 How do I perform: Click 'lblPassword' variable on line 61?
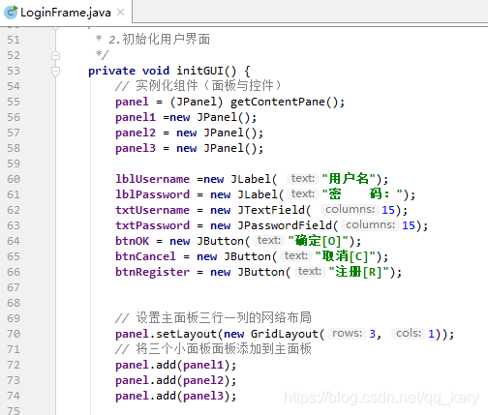coord(153,194)
